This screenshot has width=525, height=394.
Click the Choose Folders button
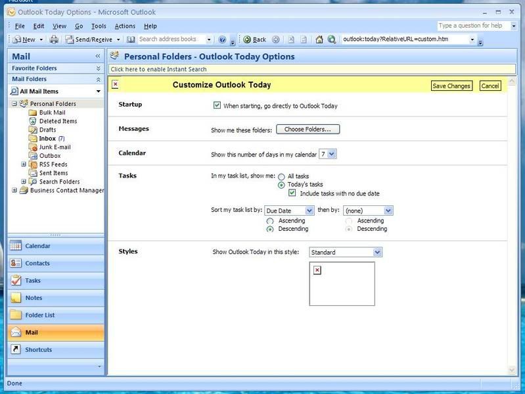pyautogui.click(x=308, y=130)
